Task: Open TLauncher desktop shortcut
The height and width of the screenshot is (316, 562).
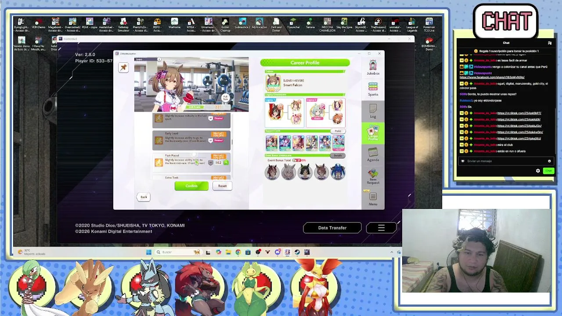Action: (x=293, y=23)
